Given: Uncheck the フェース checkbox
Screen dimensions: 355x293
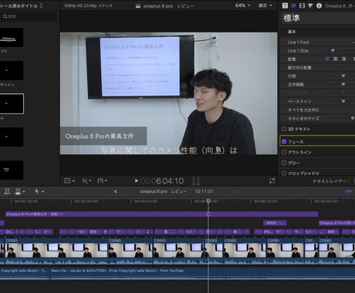Looking at the screenshot, I should point(284,141).
